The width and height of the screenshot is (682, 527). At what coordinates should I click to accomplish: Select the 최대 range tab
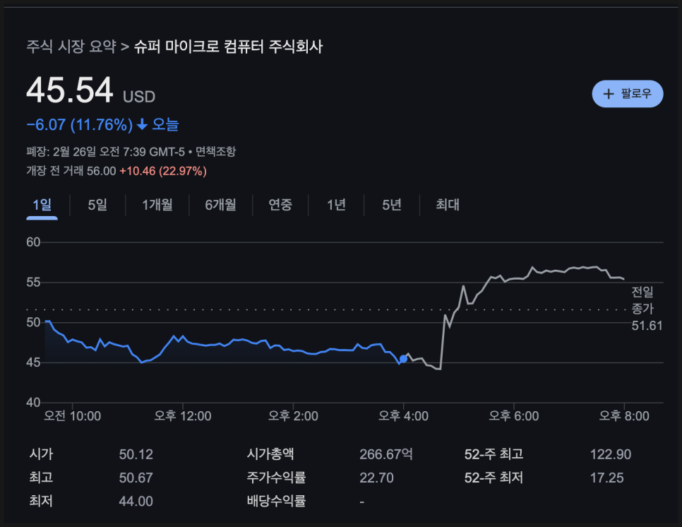coord(448,205)
